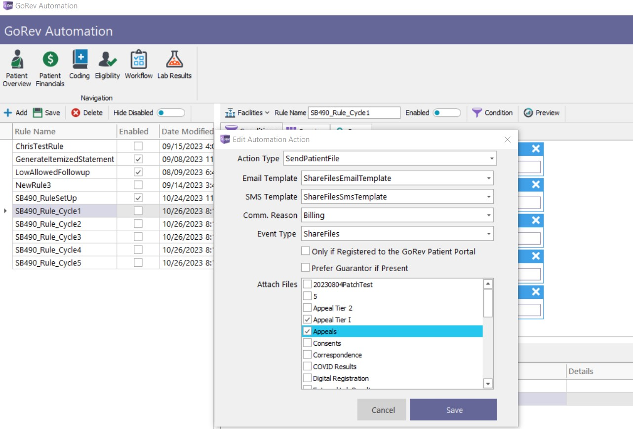Open the Email Template dropdown
633x429 pixels.
coord(489,178)
